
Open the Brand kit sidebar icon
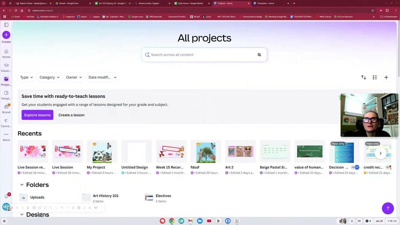click(6, 107)
